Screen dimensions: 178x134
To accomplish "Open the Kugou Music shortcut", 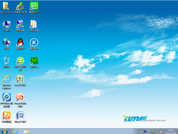I will [x=34, y=42].
